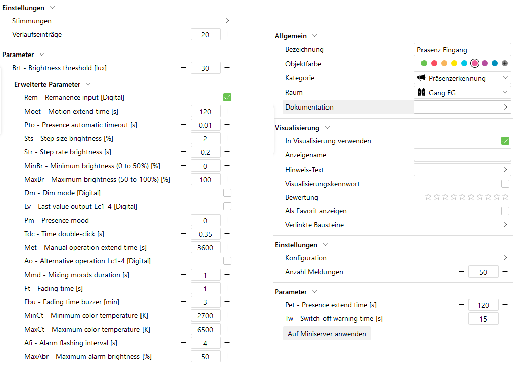Click the Anzeigename input field
Screen dimensions: 516x375
[x=462, y=155]
